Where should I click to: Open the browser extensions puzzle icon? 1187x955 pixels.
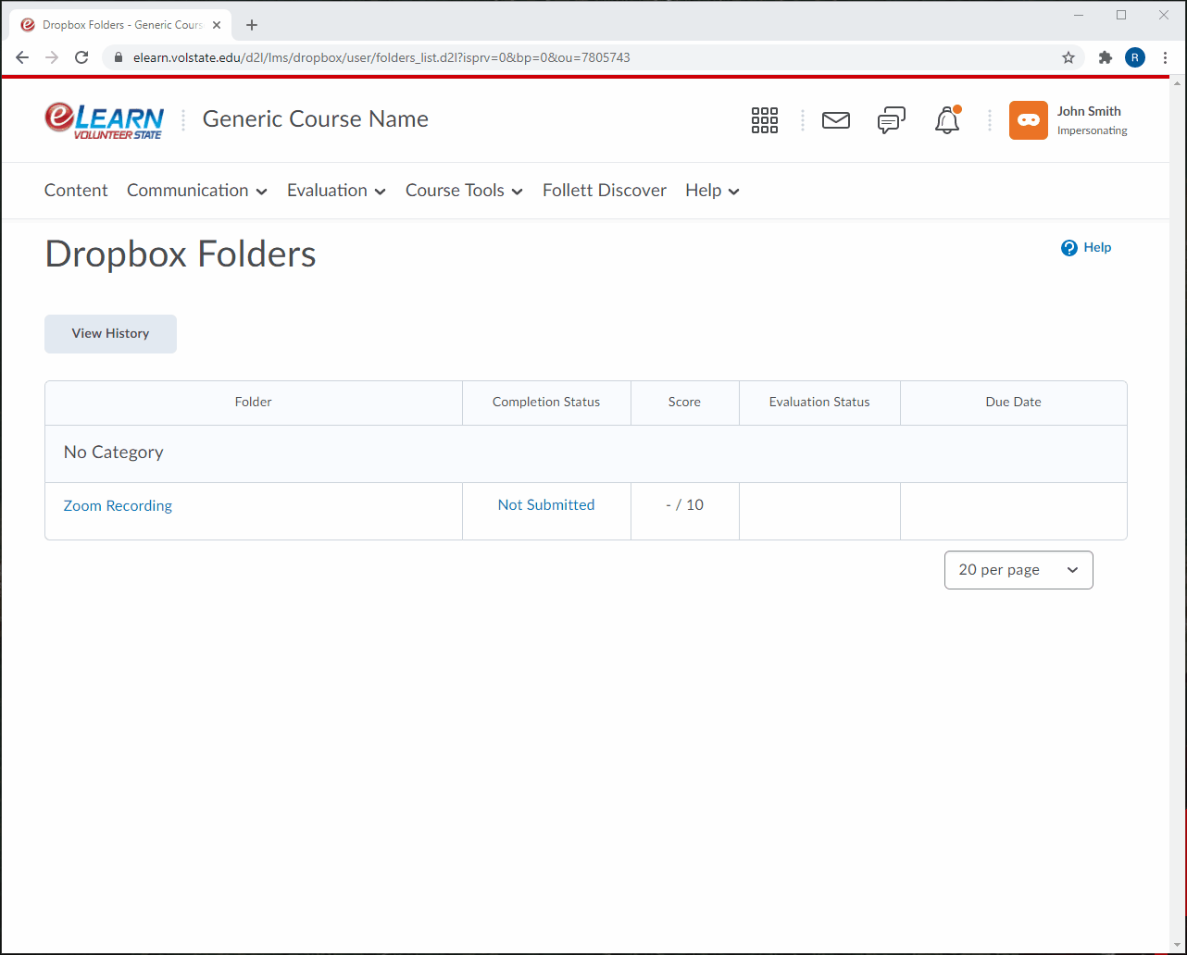[x=1106, y=56]
